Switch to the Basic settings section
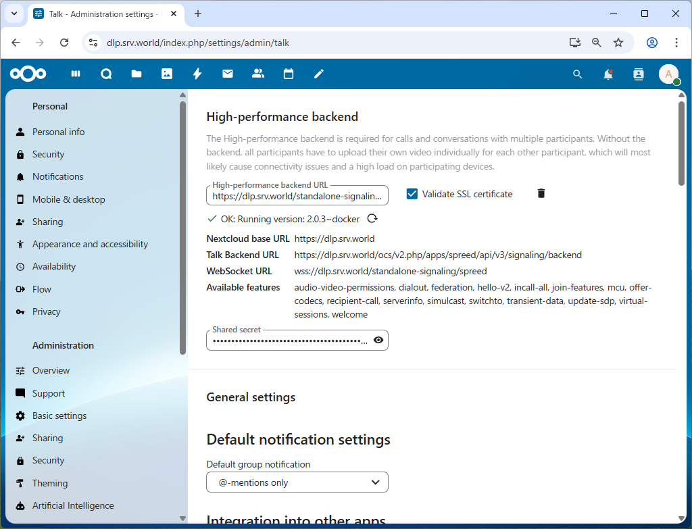The width and height of the screenshot is (692, 529). point(59,415)
